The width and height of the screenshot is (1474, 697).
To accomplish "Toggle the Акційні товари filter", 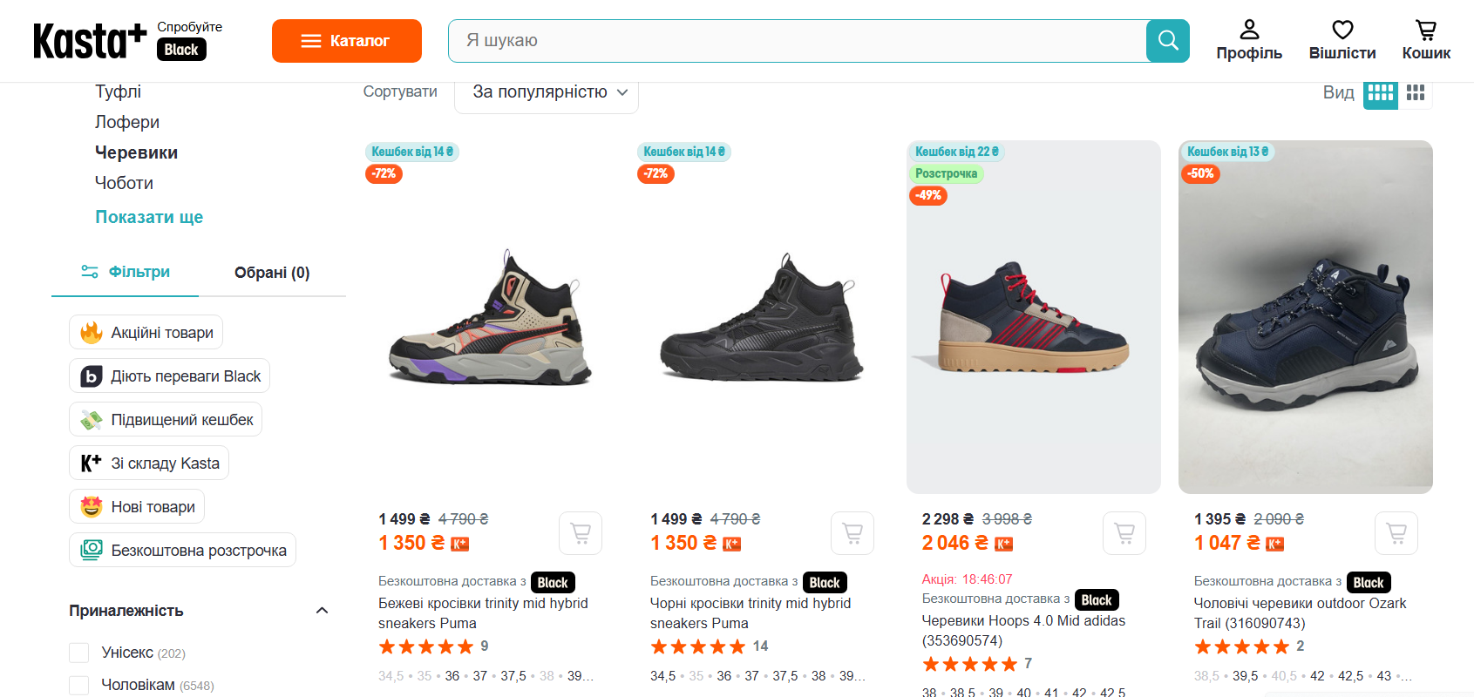I will coord(146,332).
